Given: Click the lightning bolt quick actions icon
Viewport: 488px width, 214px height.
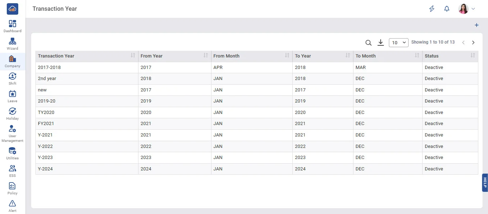Looking at the screenshot, I should tap(432, 9).
